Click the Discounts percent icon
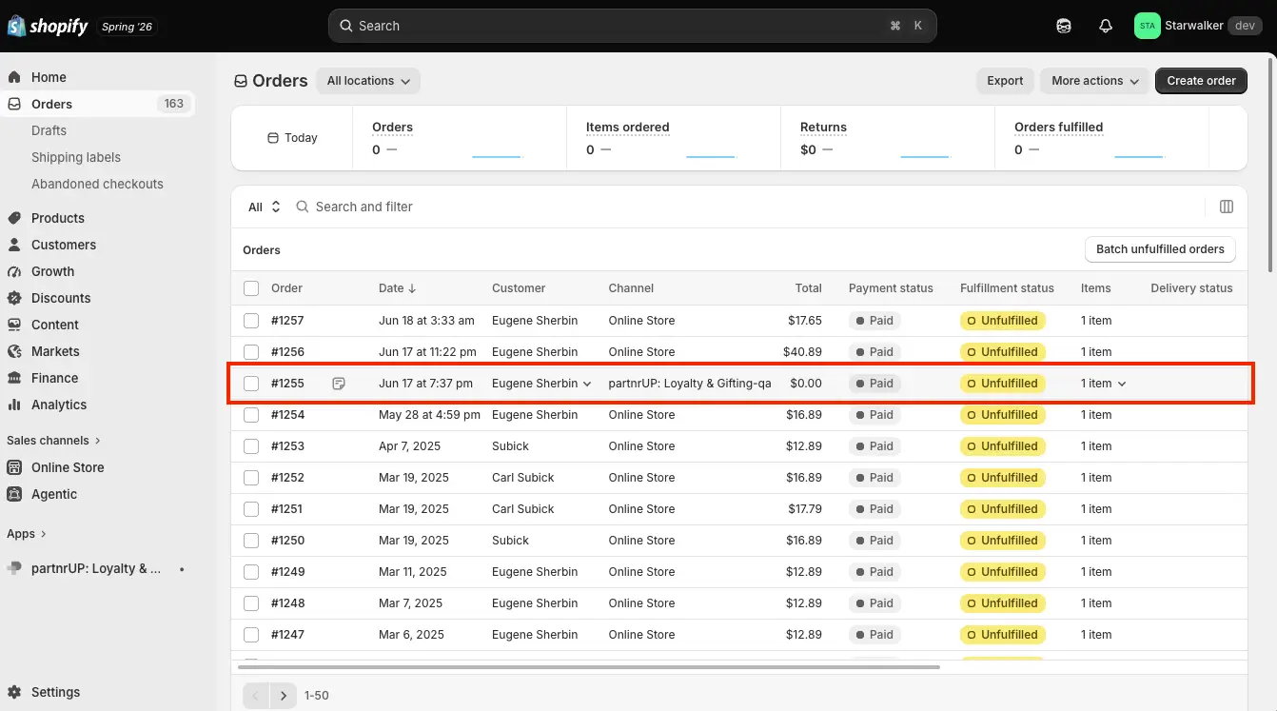 pos(14,298)
